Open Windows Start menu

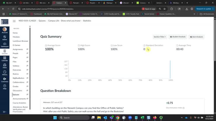(55, 118)
